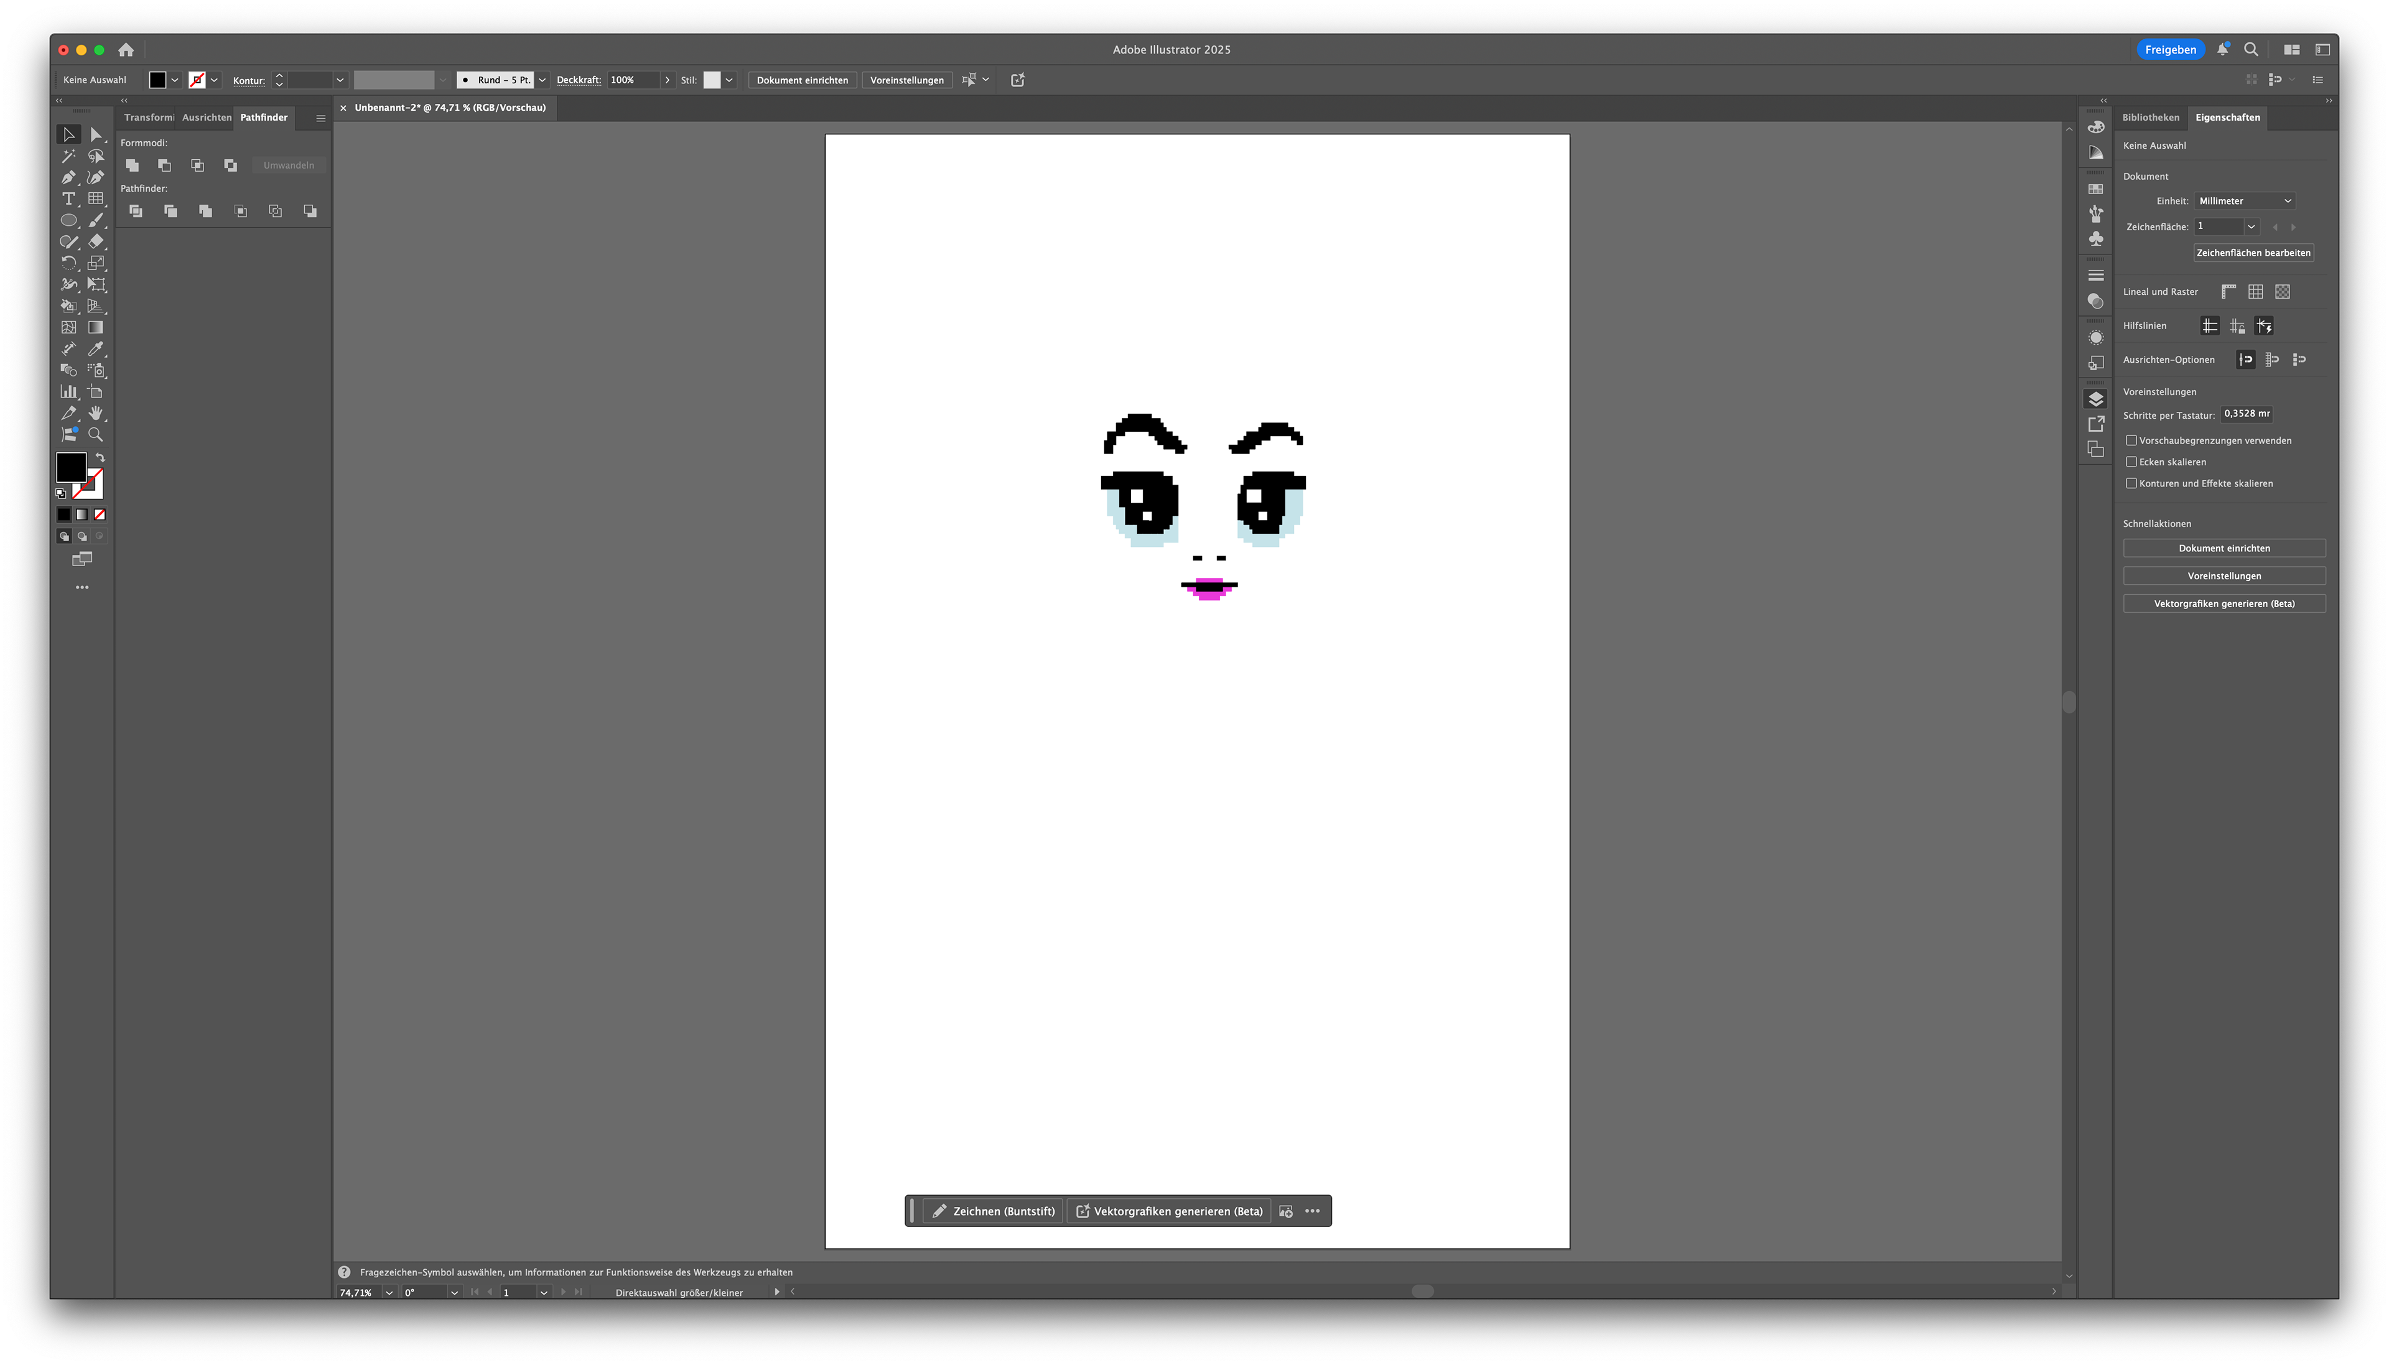Select the Gradient tool

click(x=96, y=327)
